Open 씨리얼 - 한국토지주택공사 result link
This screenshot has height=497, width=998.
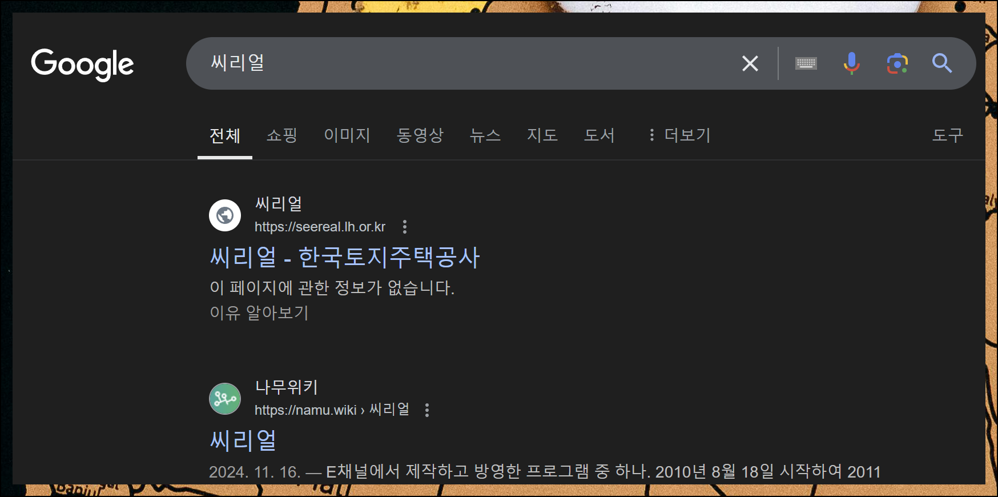[345, 257]
